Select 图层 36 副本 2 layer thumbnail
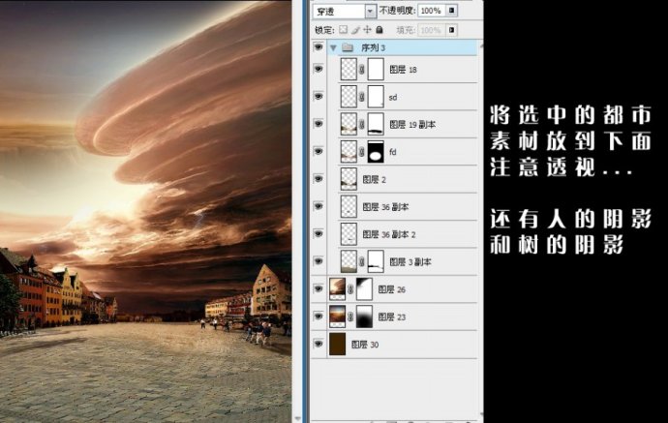Image resolution: width=668 pixels, height=423 pixels. [349, 234]
